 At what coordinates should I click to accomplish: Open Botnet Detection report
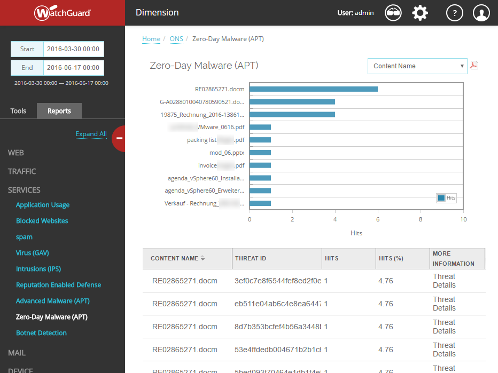pos(41,333)
